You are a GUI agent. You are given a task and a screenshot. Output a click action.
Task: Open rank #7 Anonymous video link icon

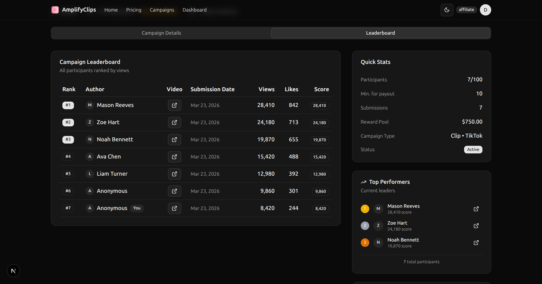[x=174, y=208]
